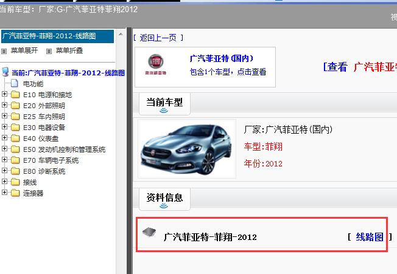The image size is (397, 274).
Task: Expand the 连接器 tree node
Action: [x=4, y=193]
